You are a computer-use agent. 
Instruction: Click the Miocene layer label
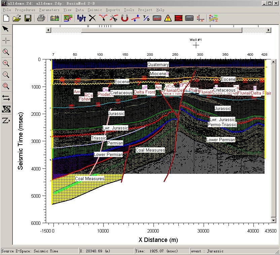(158, 73)
